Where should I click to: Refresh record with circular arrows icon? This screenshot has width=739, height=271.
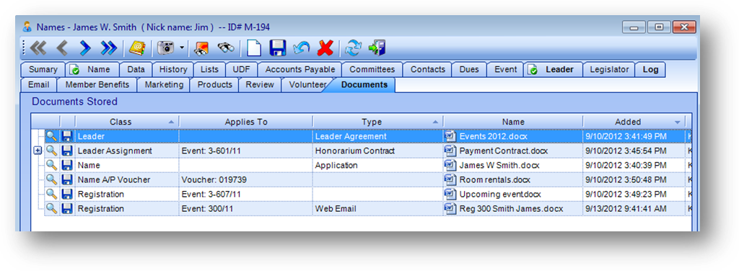(353, 48)
